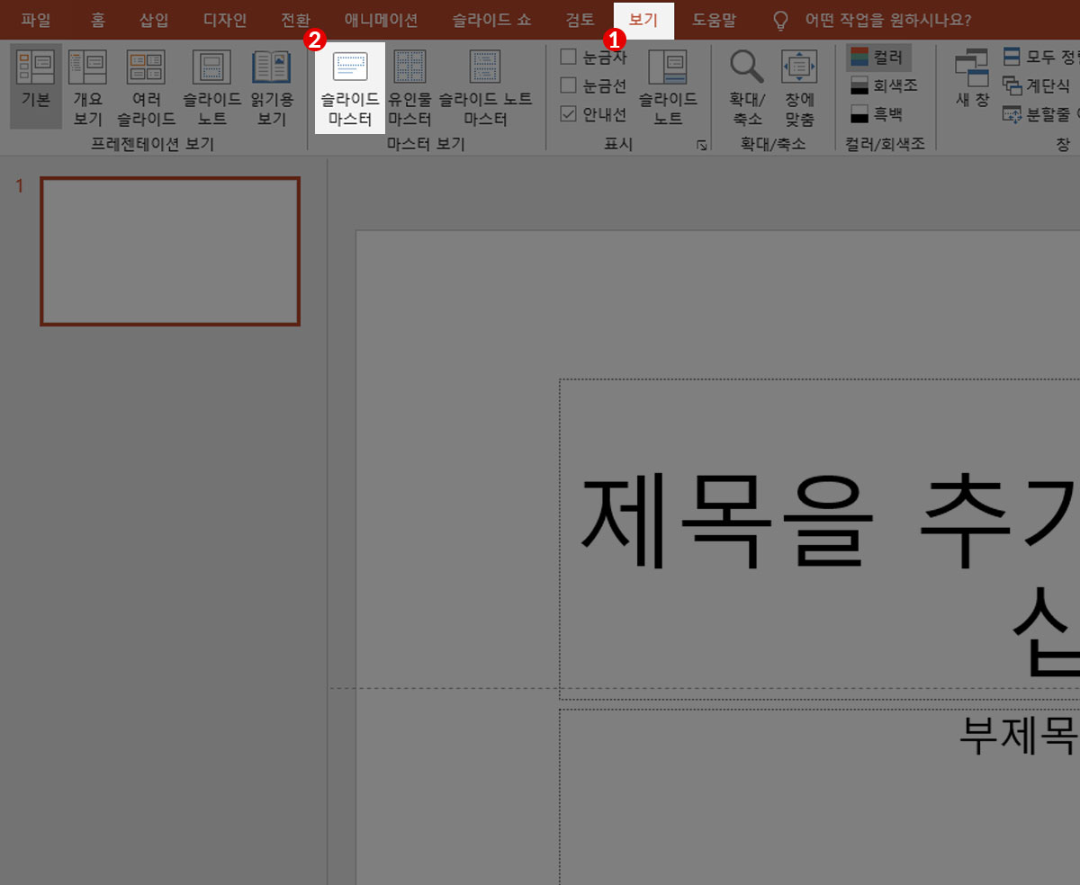Open grid settings dialog launcher in 표시 group
Image resolution: width=1080 pixels, height=885 pixels.
pyautogui.click(x=702, y=145)
